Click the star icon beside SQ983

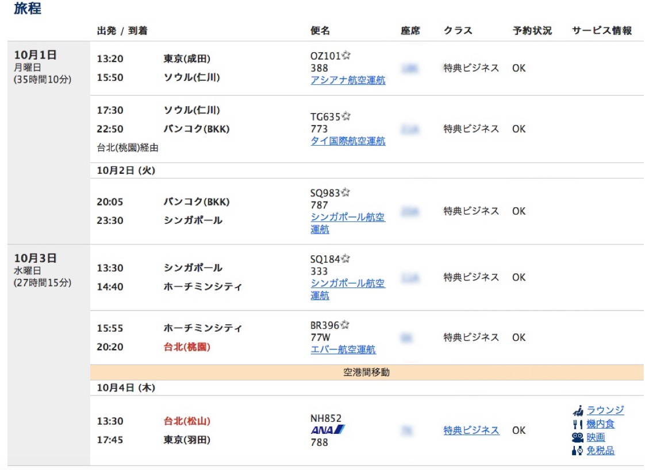tap(345, 192)
